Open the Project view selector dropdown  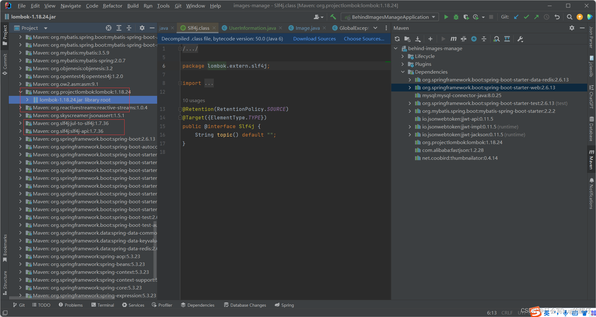[46, 28]
